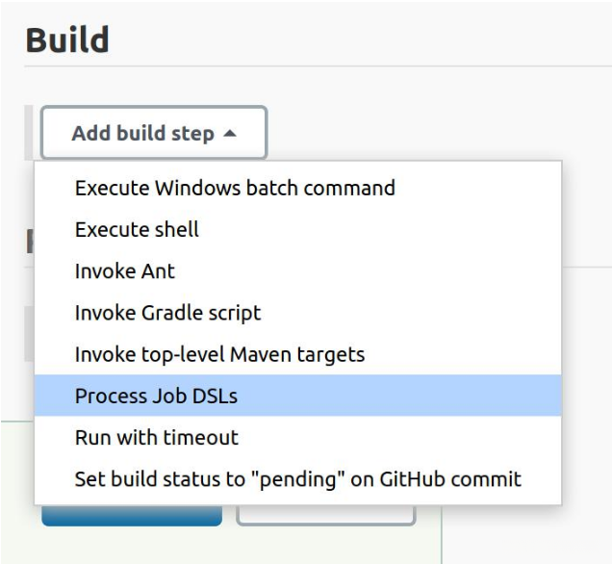
Task: Select Invoke top-level Maven targets
Action: tap(219, 354)
